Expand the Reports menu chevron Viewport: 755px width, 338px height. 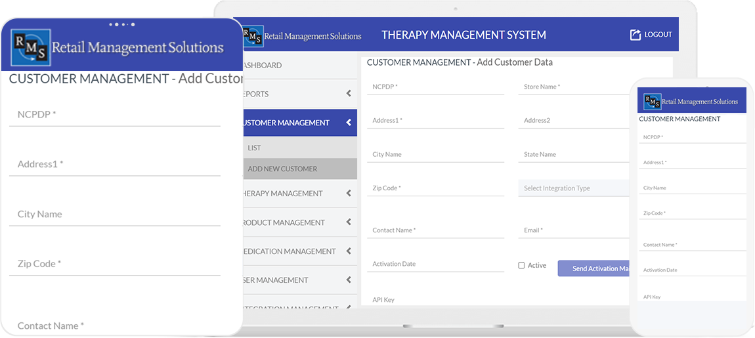coord(349,94)
